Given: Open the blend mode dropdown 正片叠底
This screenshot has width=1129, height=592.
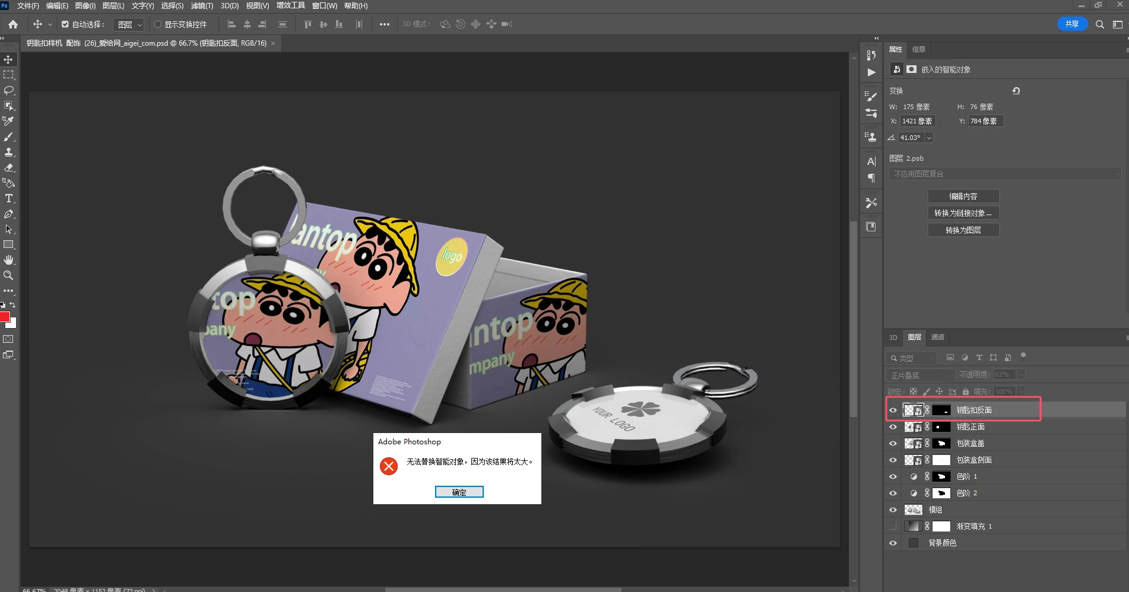Looking at the screenshot, I should click(x=921, y=375).
